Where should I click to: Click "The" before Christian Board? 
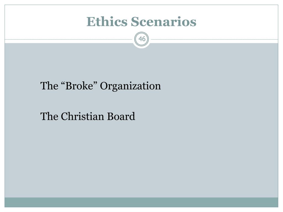[49, 116]
